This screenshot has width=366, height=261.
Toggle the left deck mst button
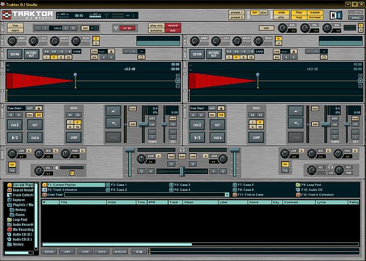[133, 109]
